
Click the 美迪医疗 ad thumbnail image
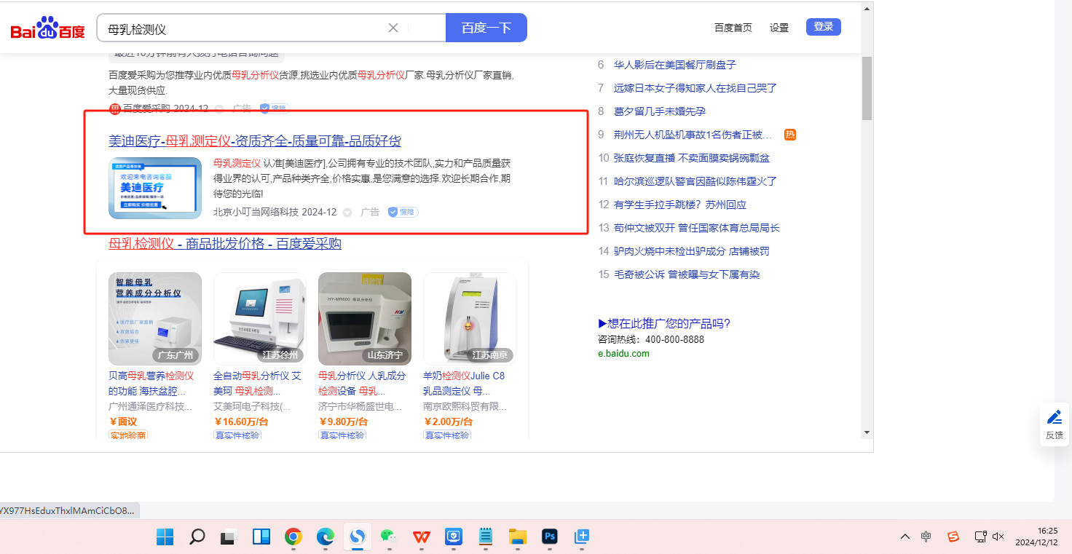tap(155, 188)
